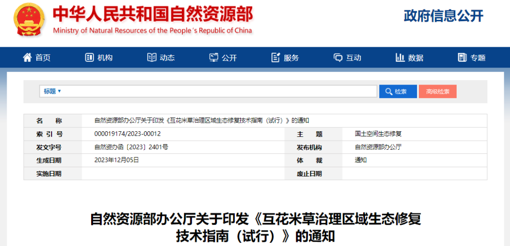Screen dimensions: 510x246
Task: Click the 政府信息公开 header link
Action: coord(443,16)
